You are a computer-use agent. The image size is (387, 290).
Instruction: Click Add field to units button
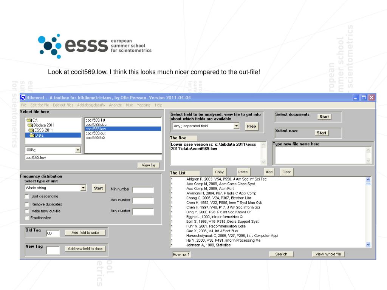click(x=85, y=233)
